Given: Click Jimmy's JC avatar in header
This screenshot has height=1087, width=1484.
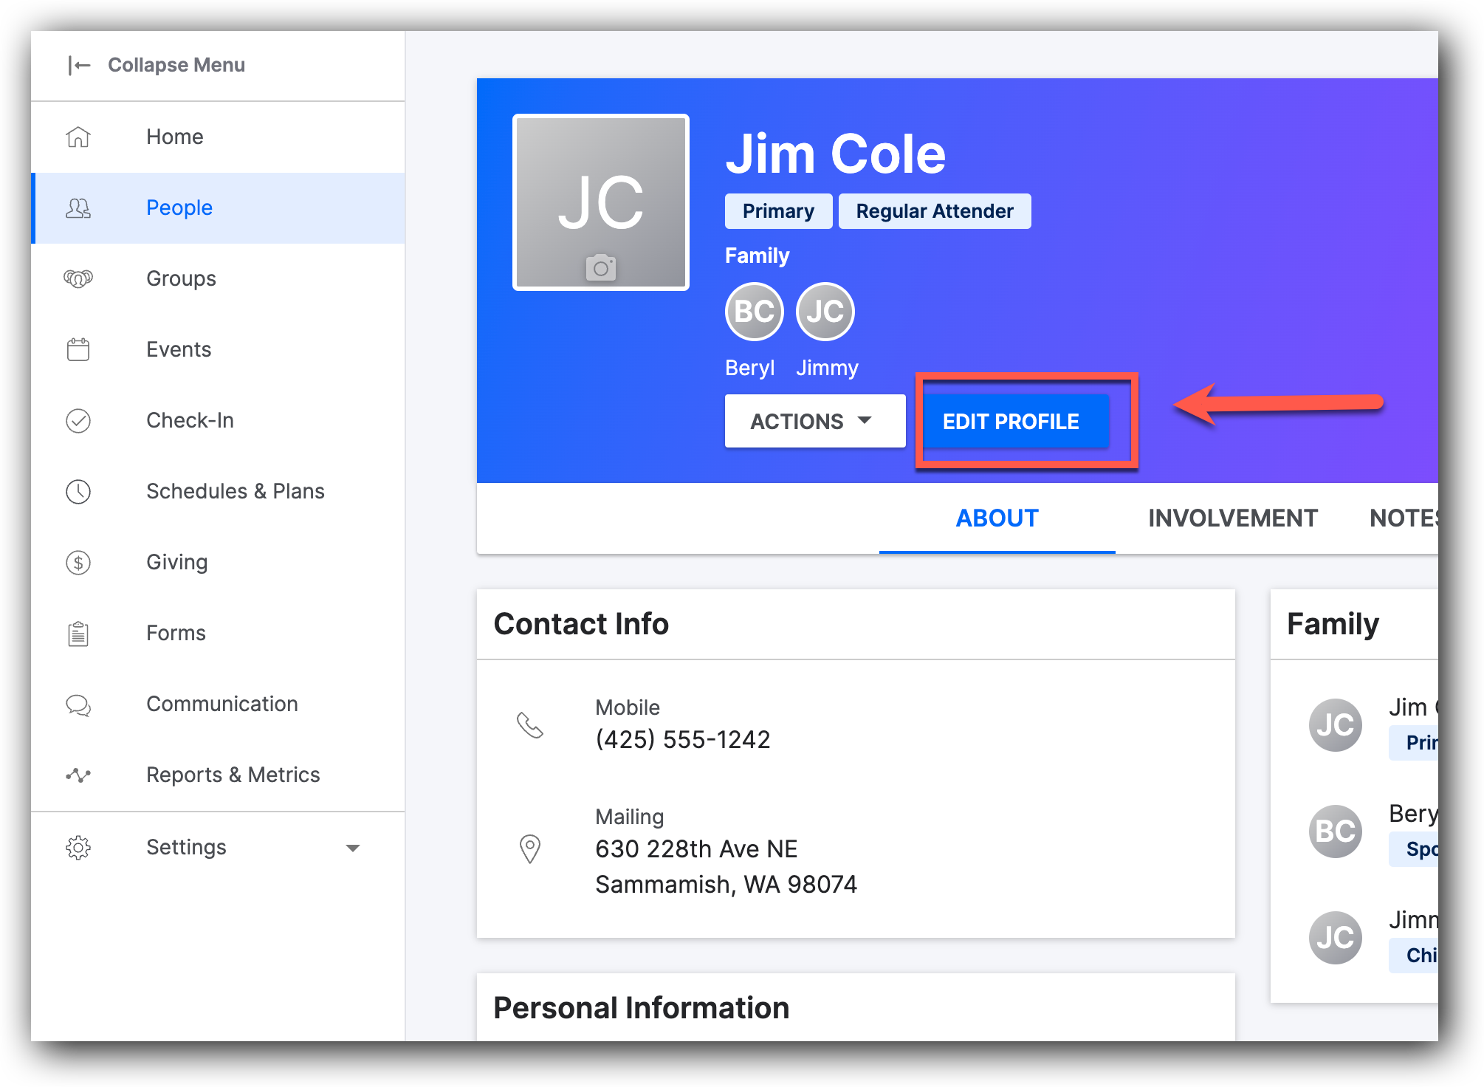Looking at the screenshot, I should coord(825,312).
